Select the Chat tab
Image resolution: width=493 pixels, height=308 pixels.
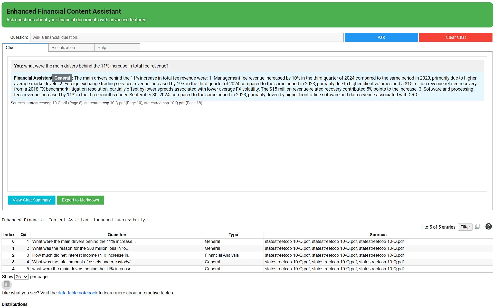(x=10, y=47)
